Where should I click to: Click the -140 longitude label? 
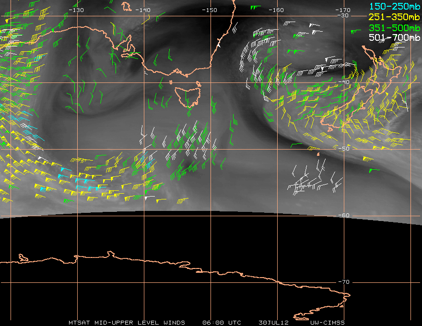click(143, 10)
